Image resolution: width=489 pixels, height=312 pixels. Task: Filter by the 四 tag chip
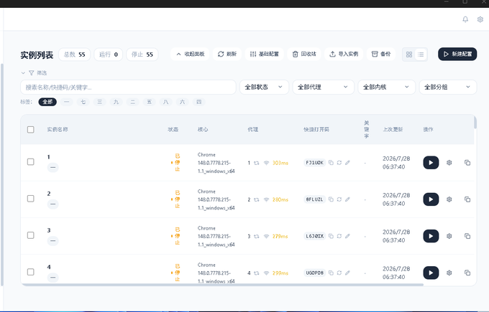pos(198,102)
